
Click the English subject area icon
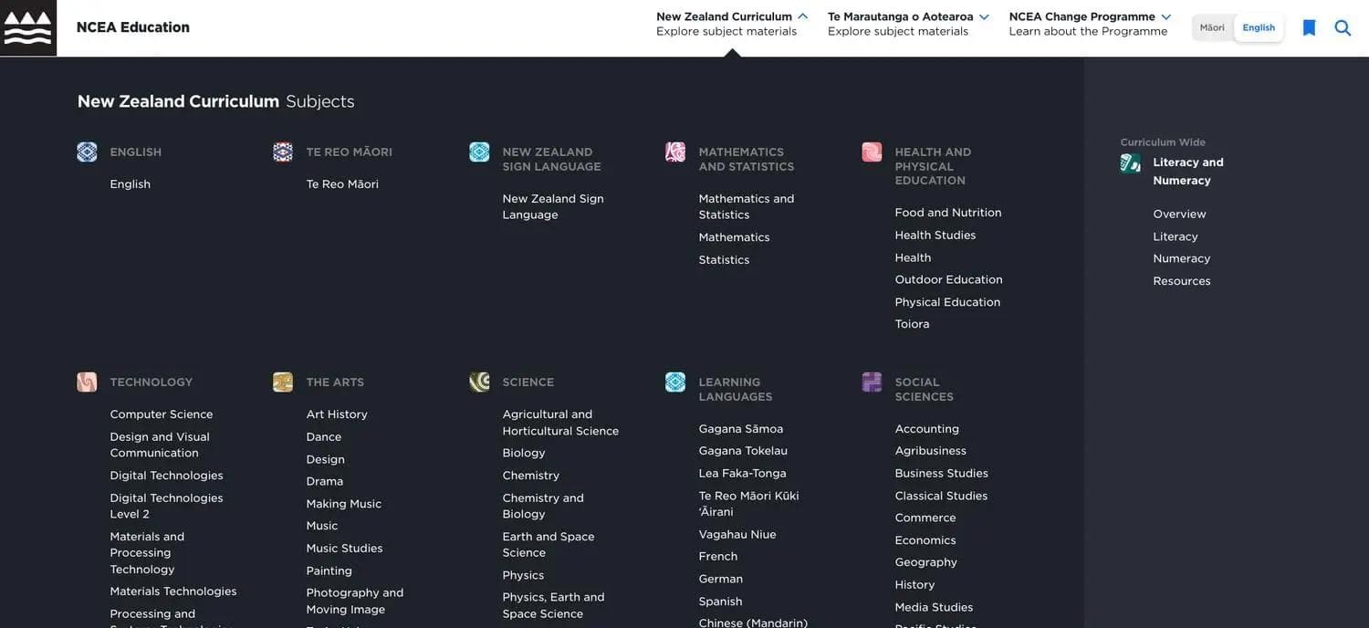point(87,152)
